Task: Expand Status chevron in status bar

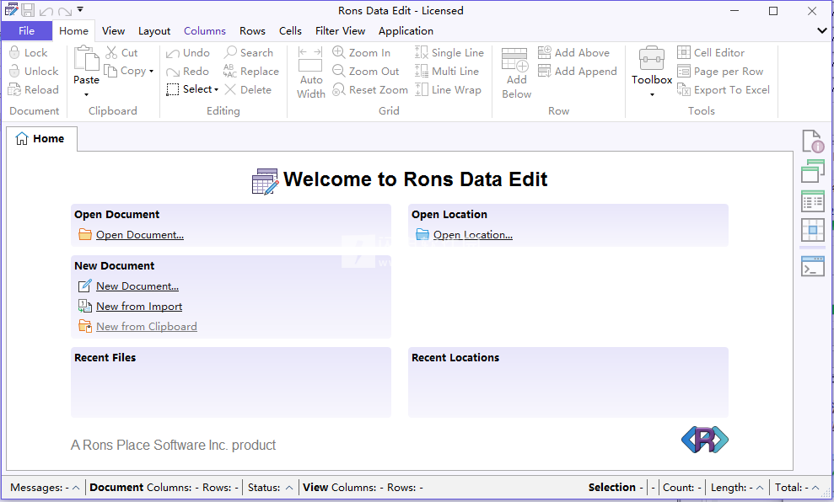Action: (x=289, y=488)
